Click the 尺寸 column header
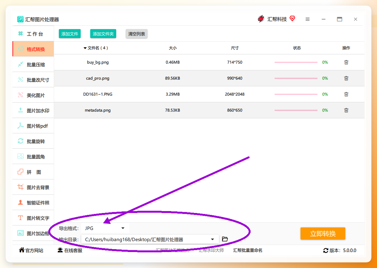Image resolution: width=377 pixels, height=268 pixels. coord(235,48)
